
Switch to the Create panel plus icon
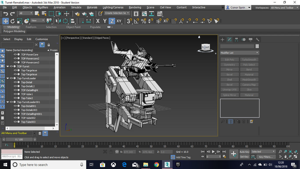[x=222, y=39]
